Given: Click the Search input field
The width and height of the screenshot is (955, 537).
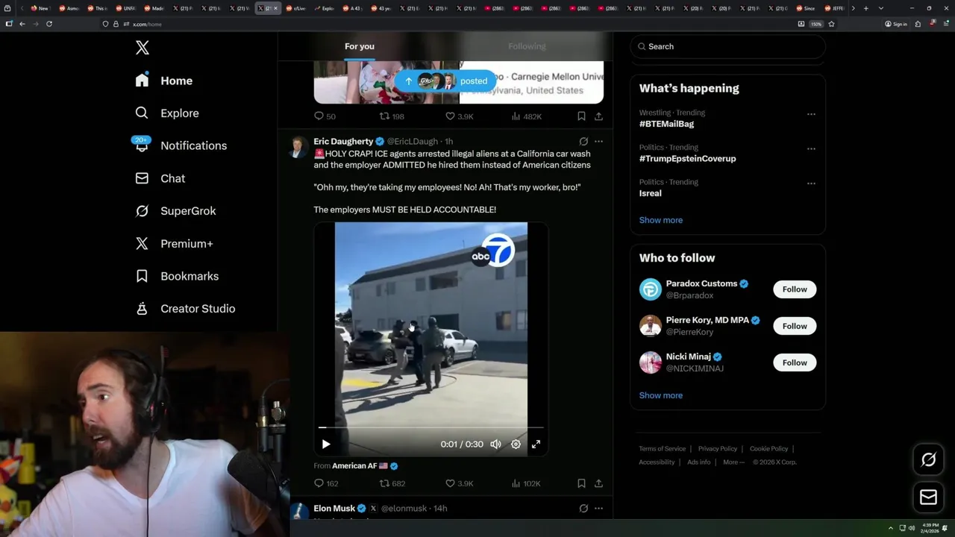Looking at the screenshot, I should coord(727,46).
